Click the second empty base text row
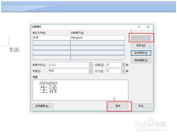Image resolution: width=177 pixels, height=137 pixels. [51, 48]
